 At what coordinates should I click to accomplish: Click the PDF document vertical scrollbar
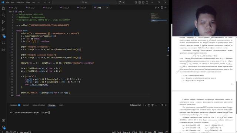click(236, 98)
